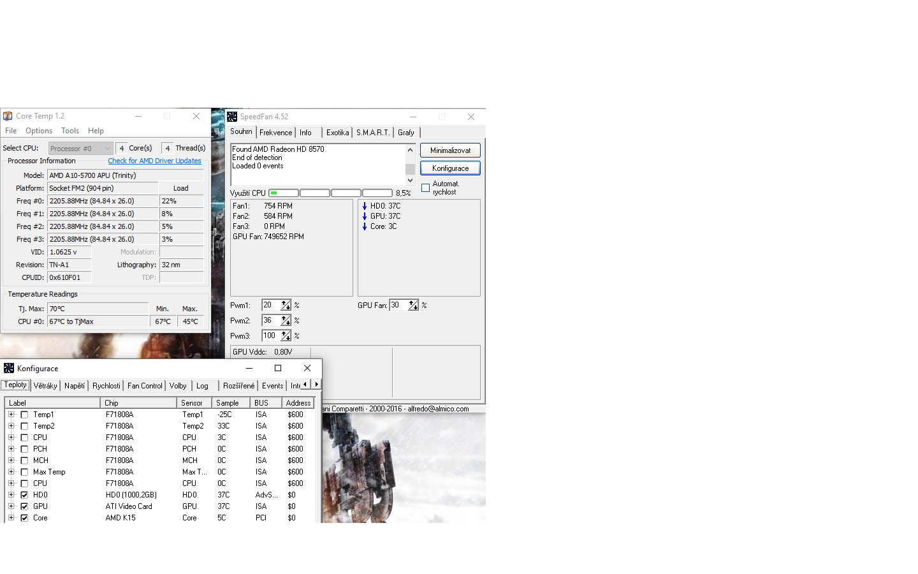
Task: Click the Pwm3 value field showing 100
Action: (271, 336)
